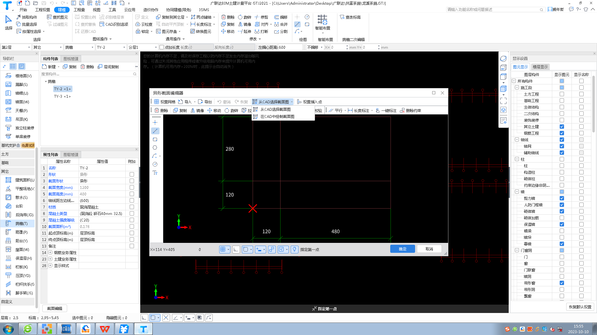Expand TY-2 component in parts list
This screenshot has height=335, width=597.
coord(62,89)
